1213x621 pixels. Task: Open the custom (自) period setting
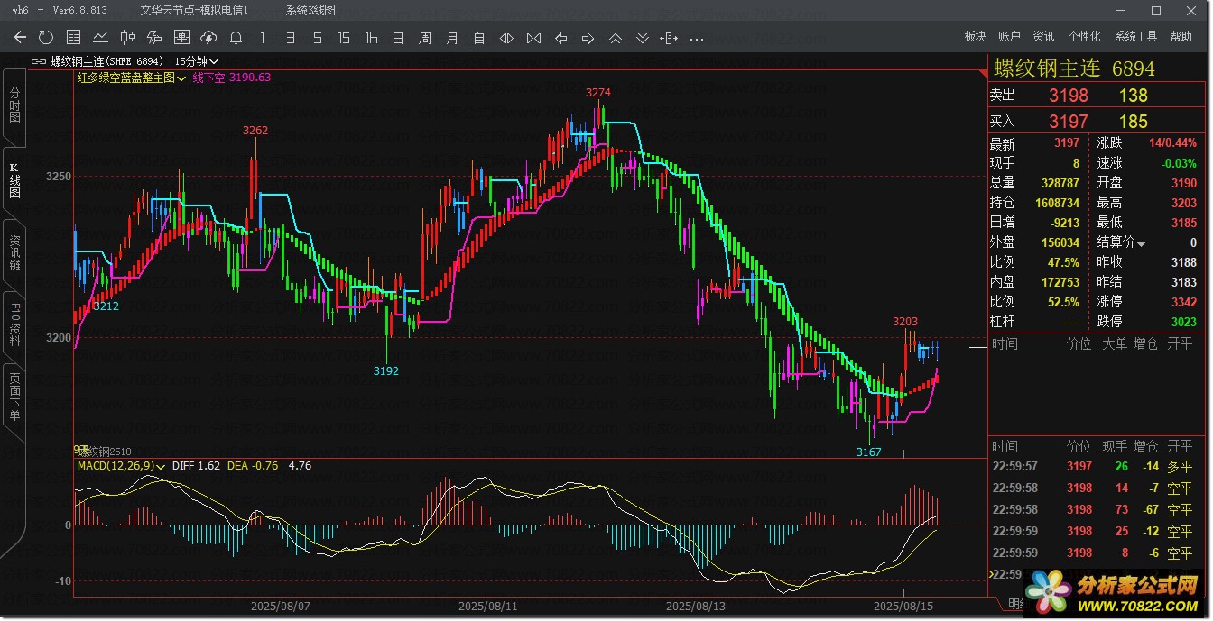tap(479, 38)
